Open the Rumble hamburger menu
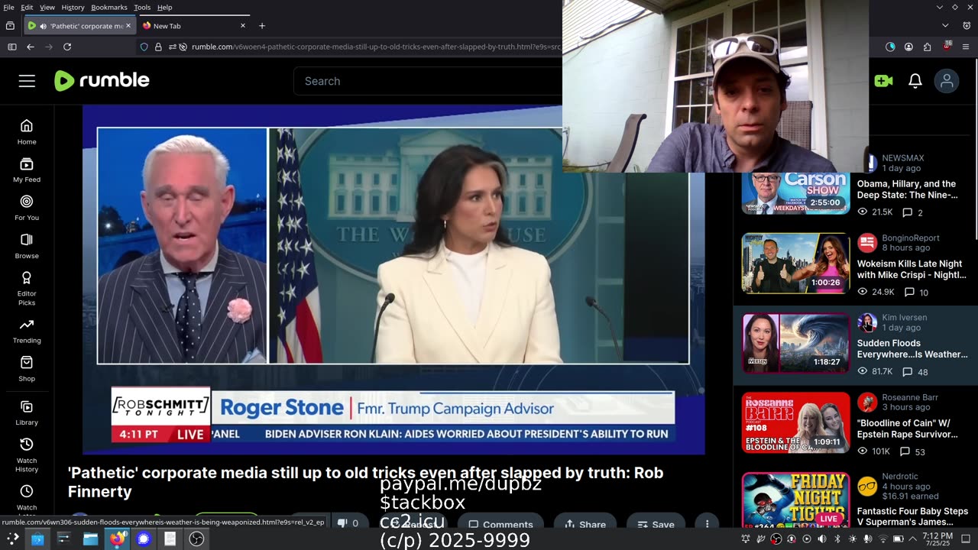Screen dimensions: 978x550 coord(27,81)
